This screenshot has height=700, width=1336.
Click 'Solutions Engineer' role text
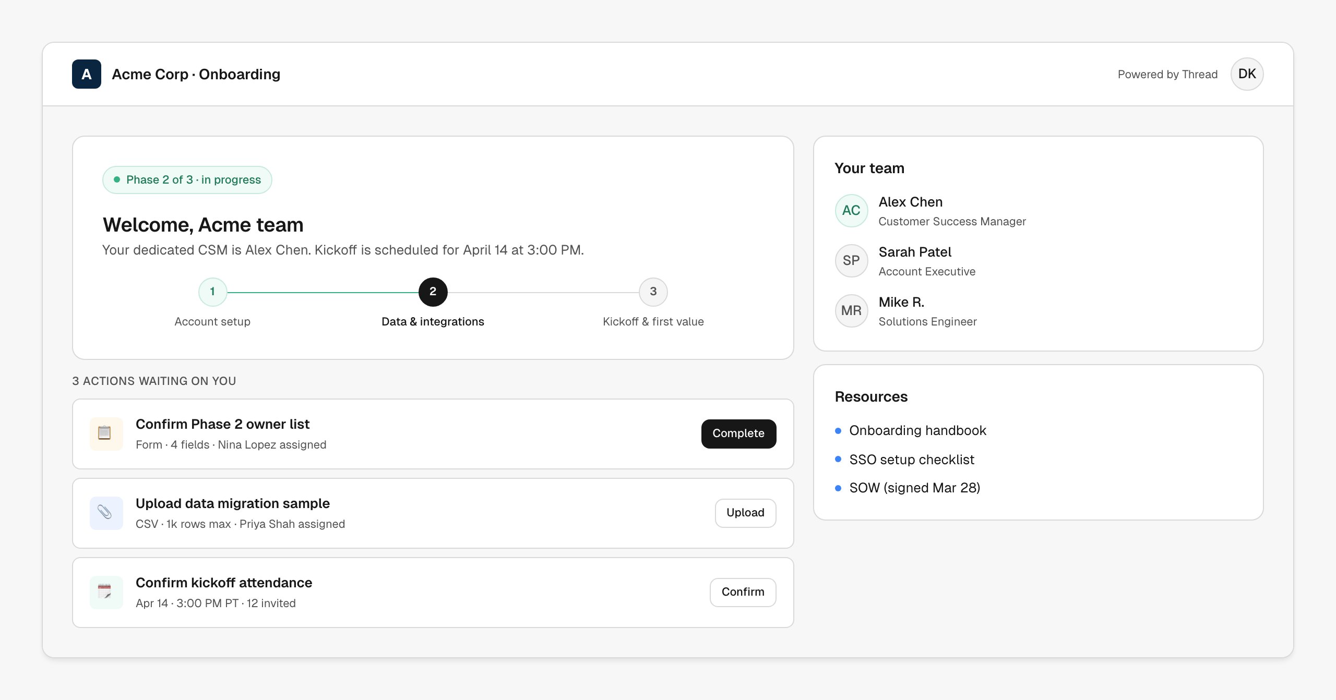(x=927, y=321)
